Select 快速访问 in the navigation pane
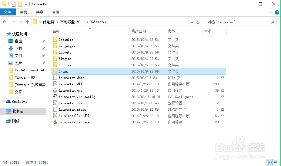281x166 pixels. tap(19, 34)
